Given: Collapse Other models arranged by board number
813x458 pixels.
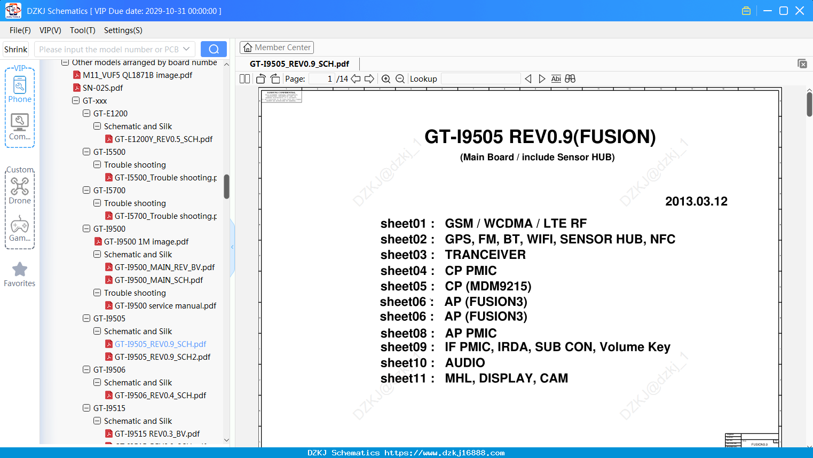Looking at the screenshot, I should point(65,62).
